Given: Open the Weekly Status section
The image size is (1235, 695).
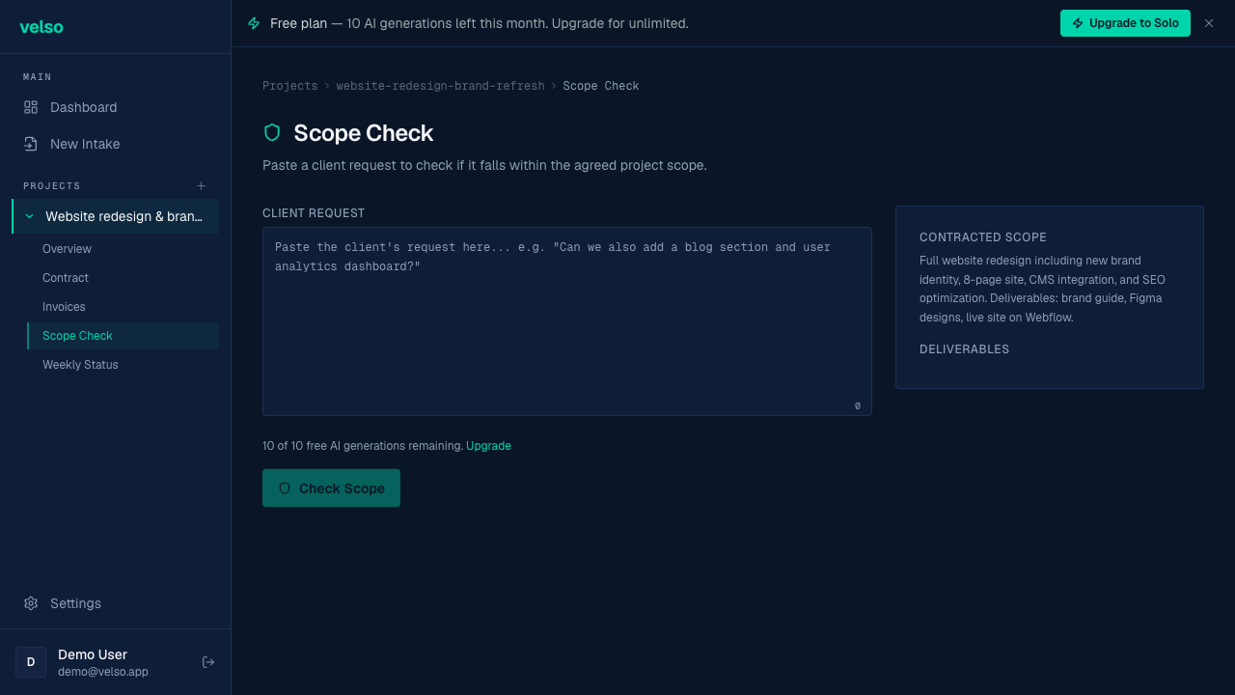Looking at the screenshot, I should click(123, 365).
